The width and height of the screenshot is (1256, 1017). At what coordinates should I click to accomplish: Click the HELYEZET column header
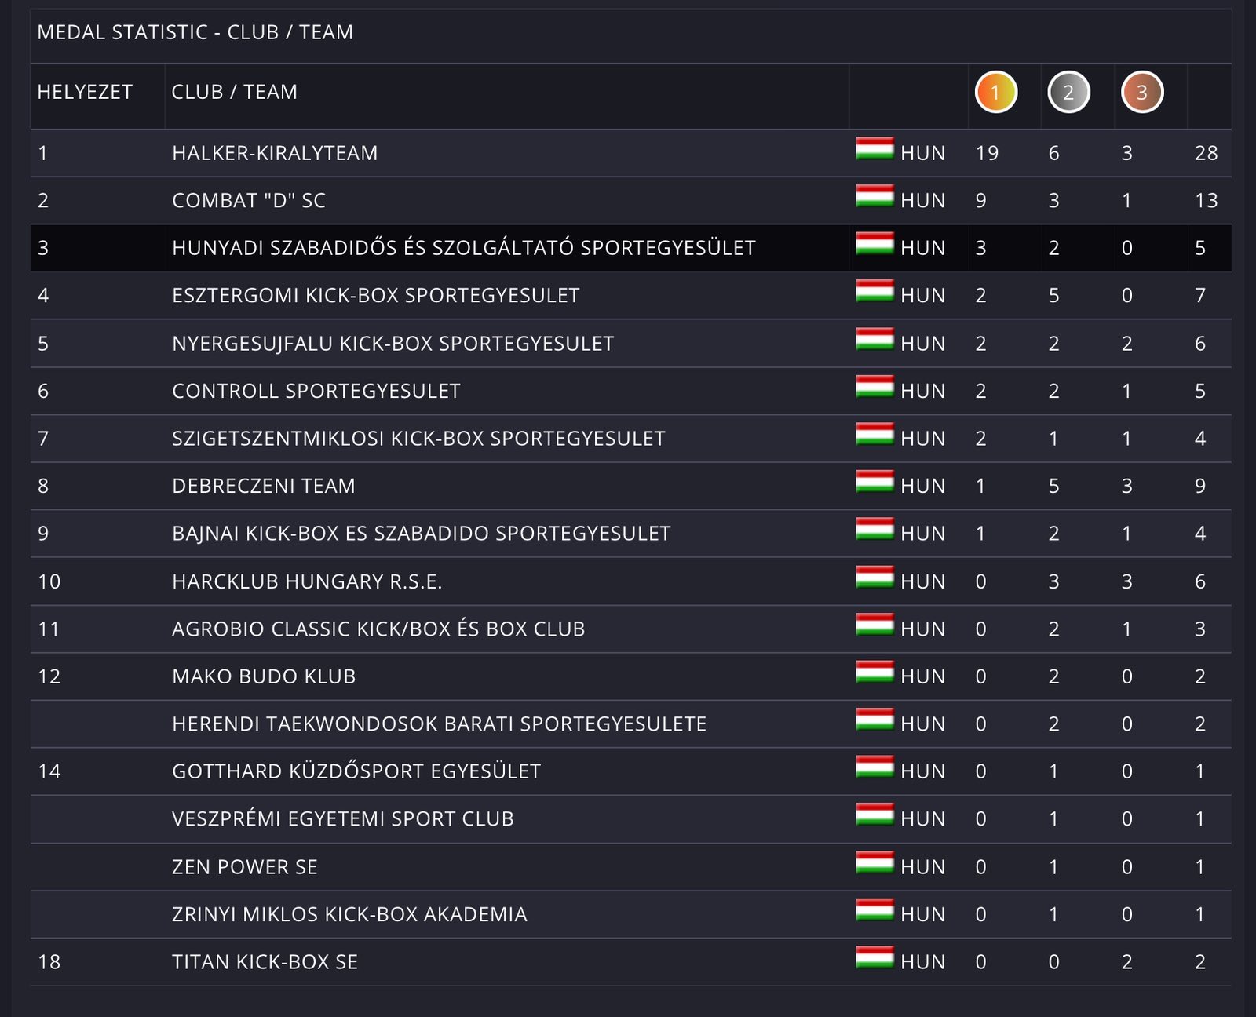click(x=85, y=92)
